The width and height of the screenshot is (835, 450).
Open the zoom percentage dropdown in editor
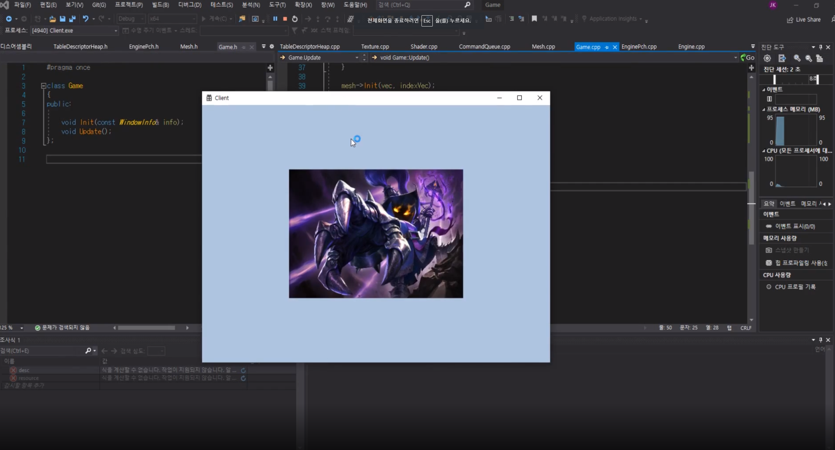[x=22, y=328]
